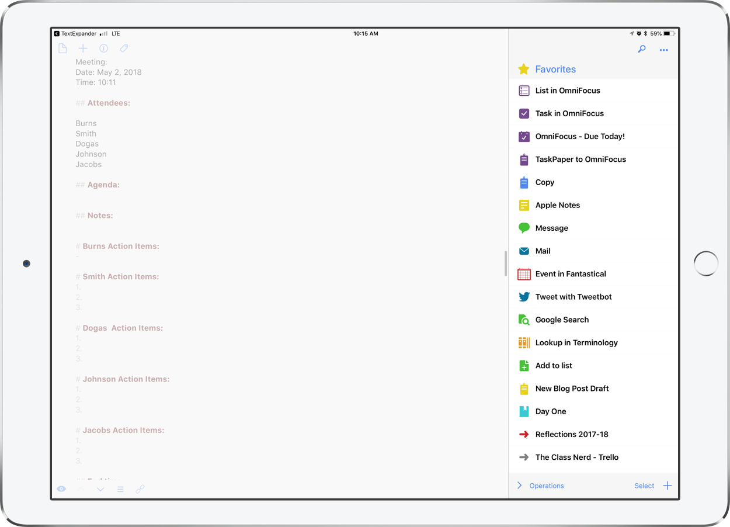Return to TextExpander via back button

[75, 34]
